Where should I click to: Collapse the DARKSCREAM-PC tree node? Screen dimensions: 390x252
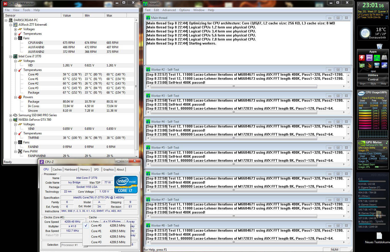pyautogui.click(x=6, y=20)
